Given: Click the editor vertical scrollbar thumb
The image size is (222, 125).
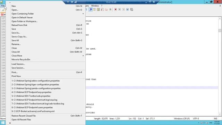Looking at the screenshot, I should pyautogui.click(x=220, y=31).
